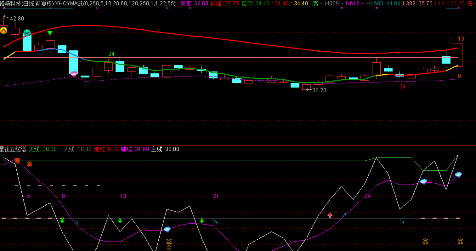Viewport: 476px width, 251px height.
Task: Click the small blue arrow right of purple 8
Action: [76, 222]
